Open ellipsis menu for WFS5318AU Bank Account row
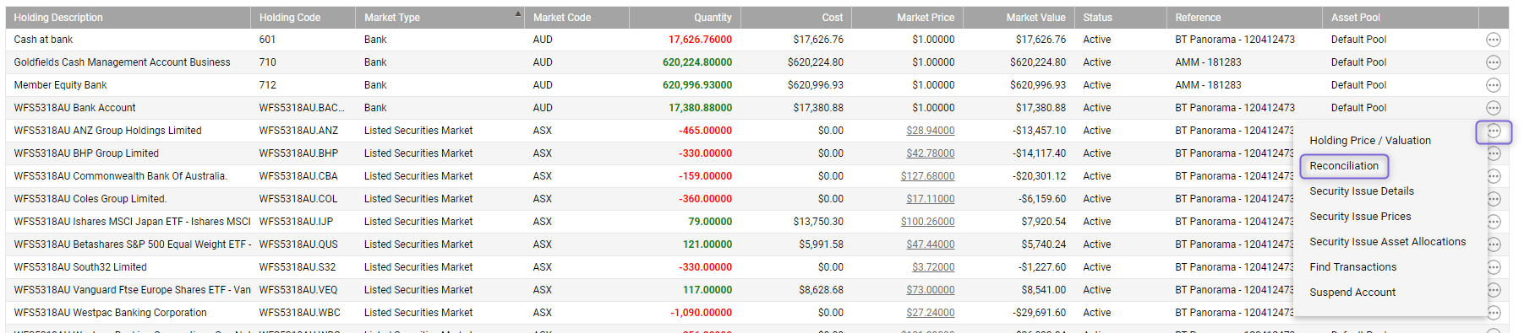1524x333 pixels. point(1493,108)
